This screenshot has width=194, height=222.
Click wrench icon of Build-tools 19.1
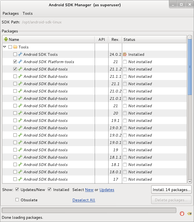tap(20, 120)
